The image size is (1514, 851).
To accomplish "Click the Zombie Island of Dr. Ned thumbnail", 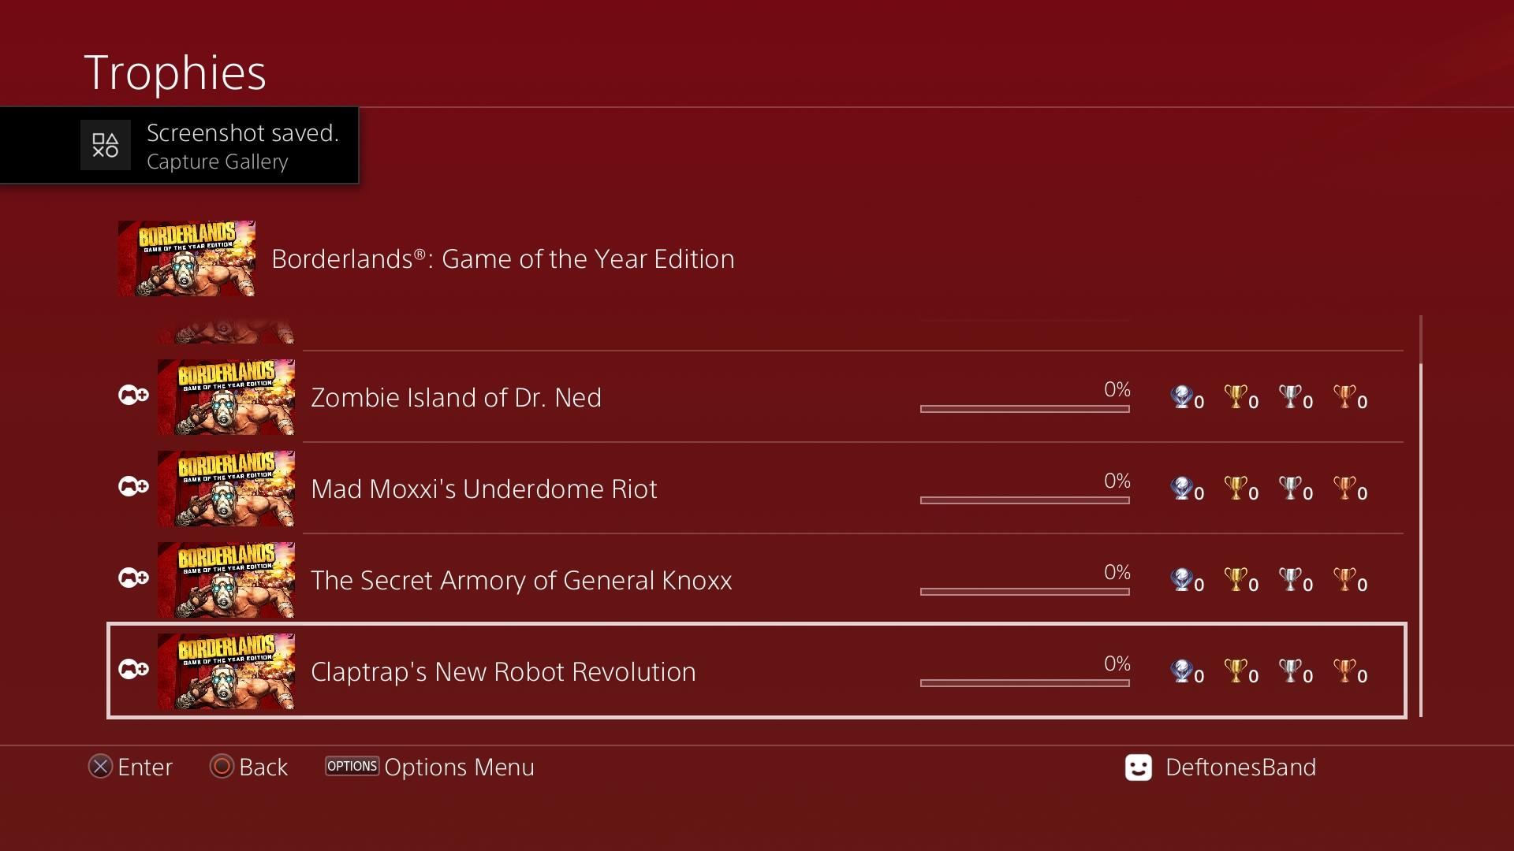I will [226, 397].
